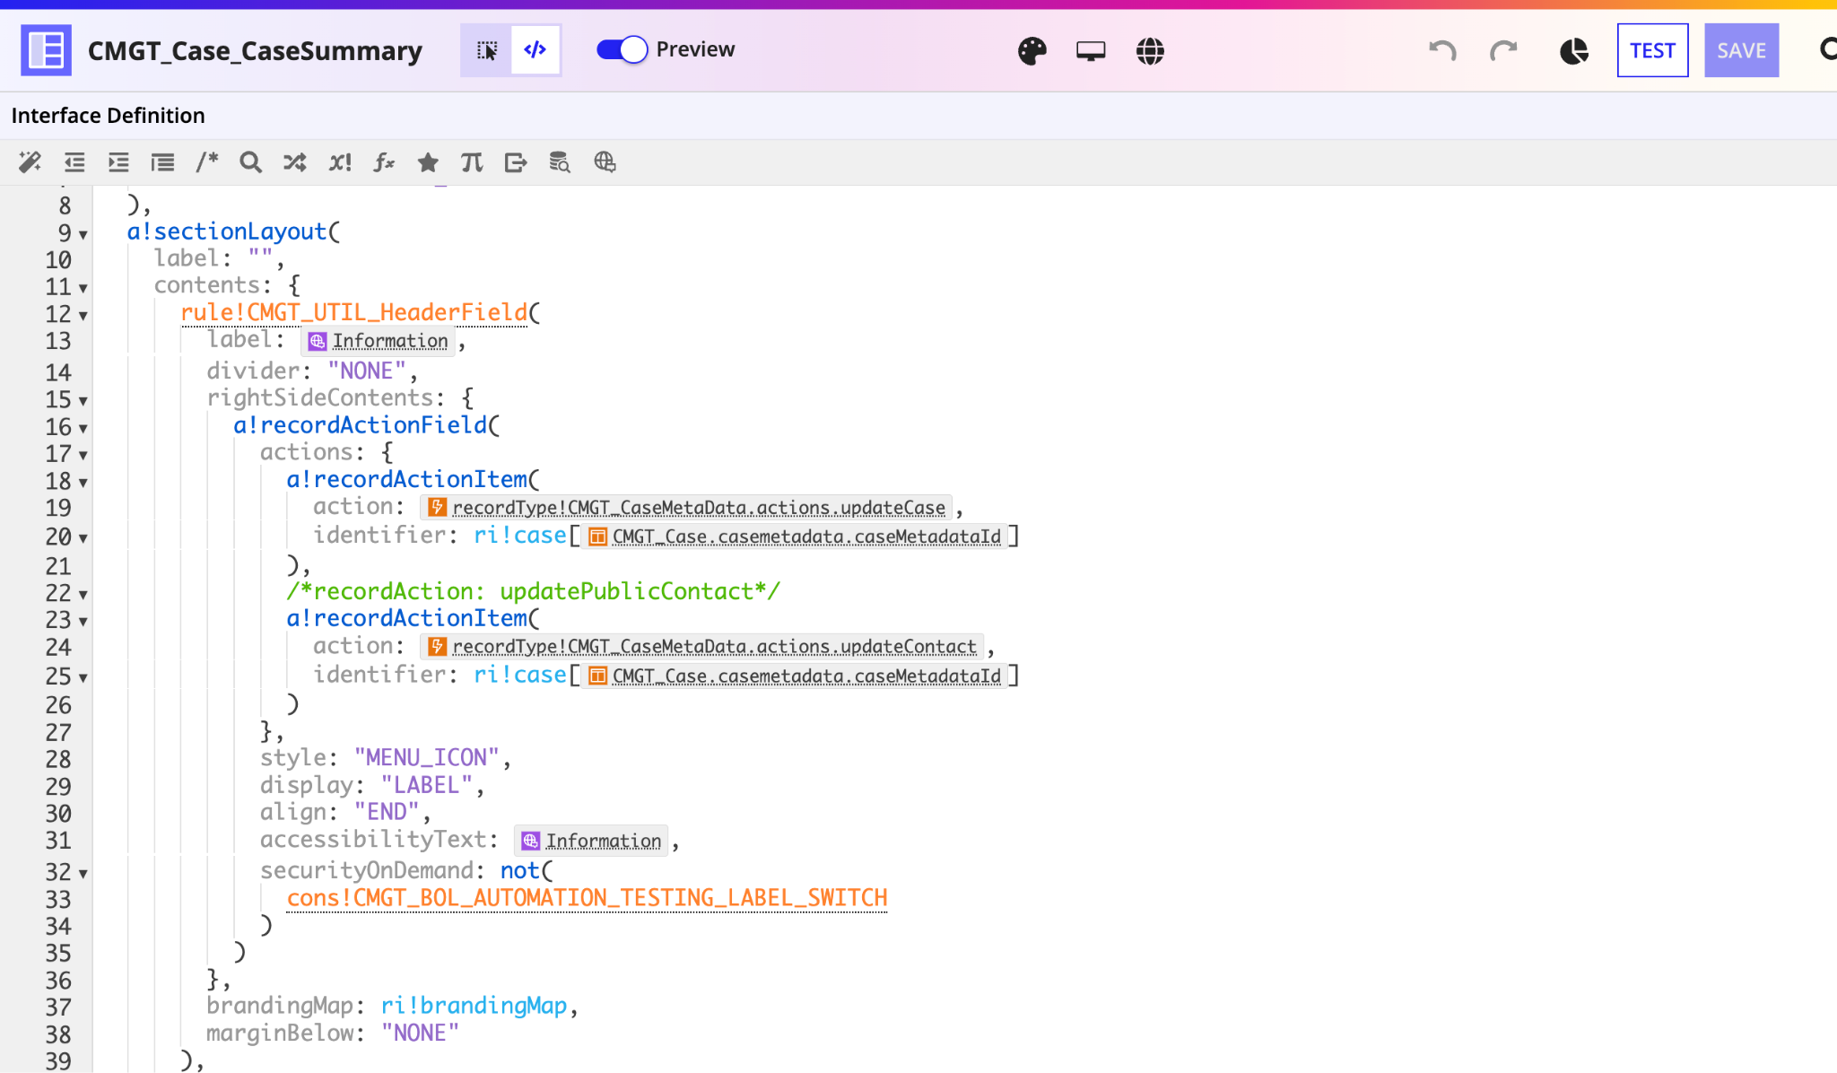Viewport: 1837px width, 1073px height.
Task: Toggle the Preview switch off
Action: tap(622, 49)
